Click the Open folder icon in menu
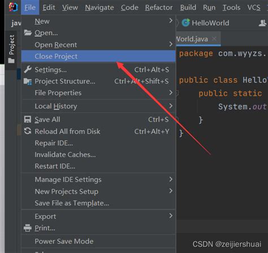This screenshot has width=268, height=253. click(28, 33)
